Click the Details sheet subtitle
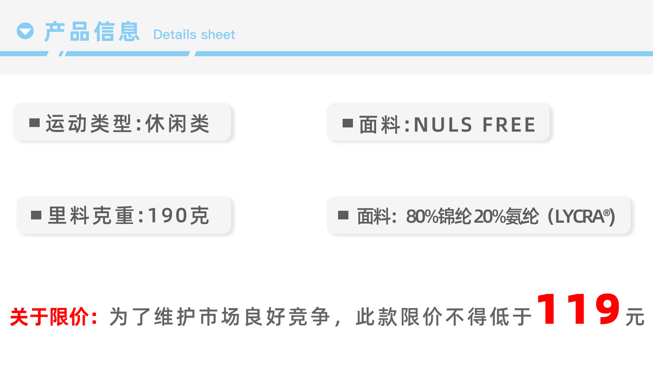This screenshot has height=365, width=653. pyautogui.click(x=194, y=35)
